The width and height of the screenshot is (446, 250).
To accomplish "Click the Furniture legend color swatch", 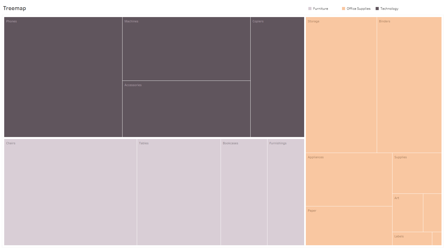I will [x=310, y=9].
